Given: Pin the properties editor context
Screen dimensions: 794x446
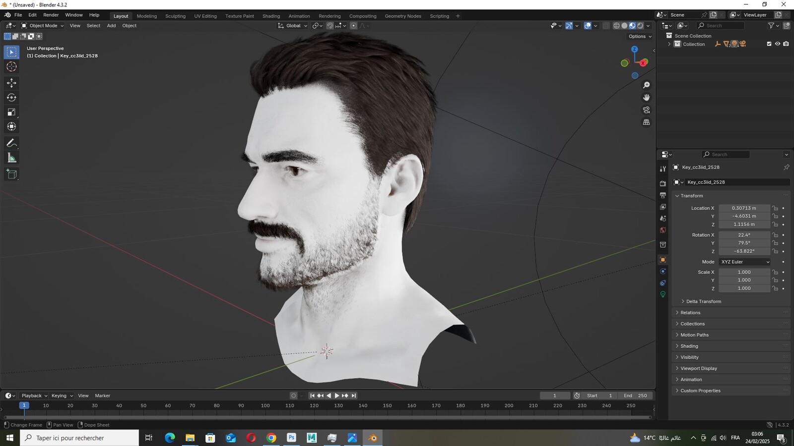Looking at the screenshot, I should [x=786, y=167].
